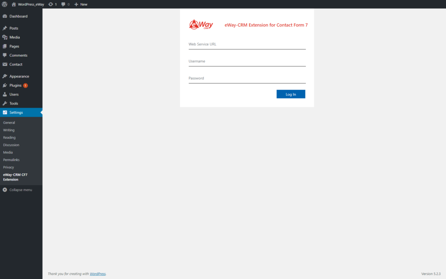Select eWay-CRM CF7 Extension submenu item
The image size is (446, 279).
coord(15,177)
